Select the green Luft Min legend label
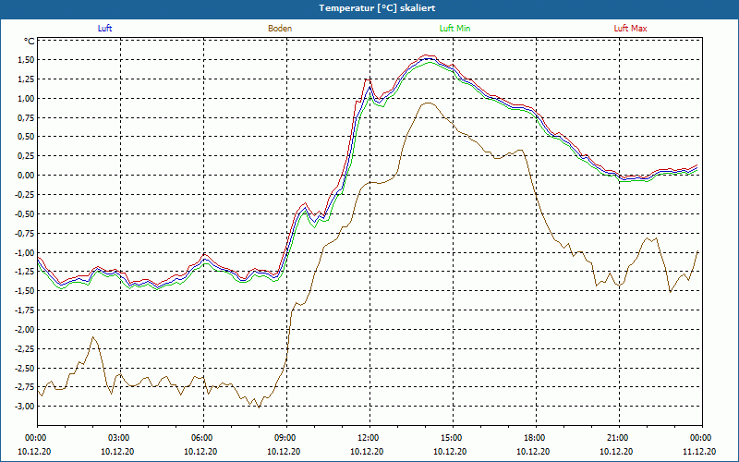The image size is (739, 462). click(454, 29)
